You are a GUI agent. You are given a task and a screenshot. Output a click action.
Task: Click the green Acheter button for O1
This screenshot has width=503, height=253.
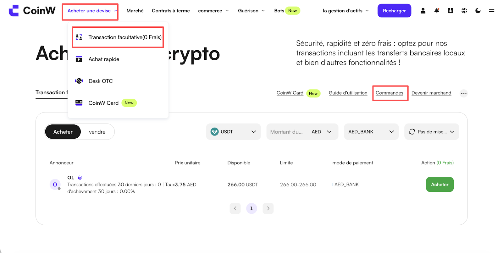pyautogui.click(x=440, y=184)
